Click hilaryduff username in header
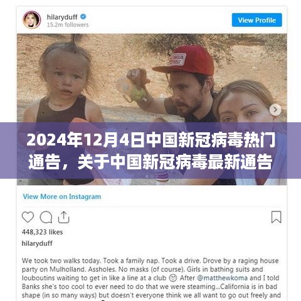This screenshot has width=301, height=301. pos(62,17)
